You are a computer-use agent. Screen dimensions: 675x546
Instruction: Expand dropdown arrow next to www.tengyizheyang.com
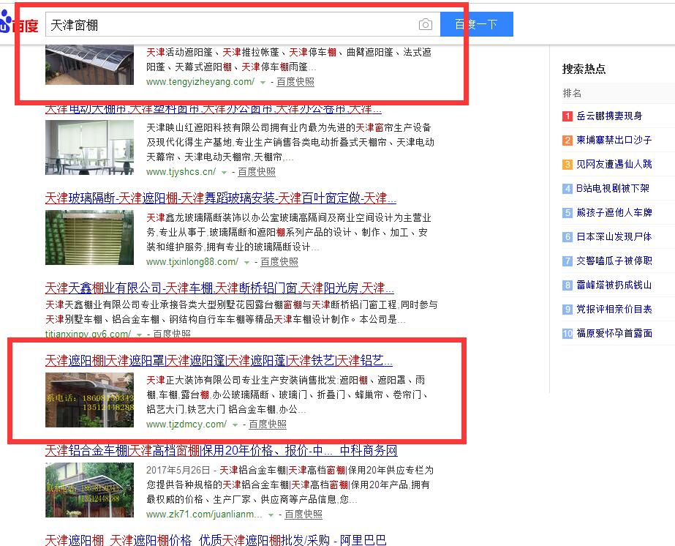(x=263, y=82)
